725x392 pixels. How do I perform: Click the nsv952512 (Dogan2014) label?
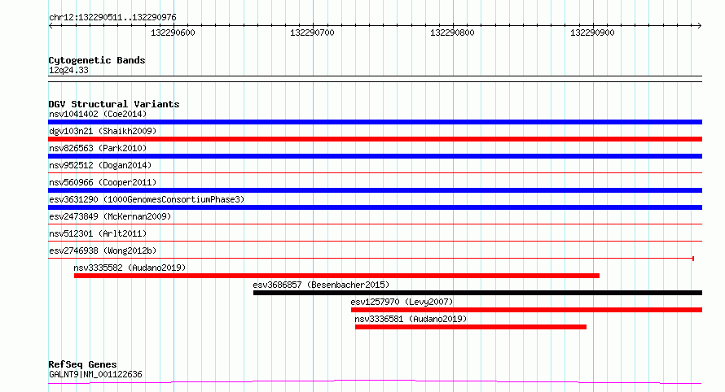pos(100,165)
